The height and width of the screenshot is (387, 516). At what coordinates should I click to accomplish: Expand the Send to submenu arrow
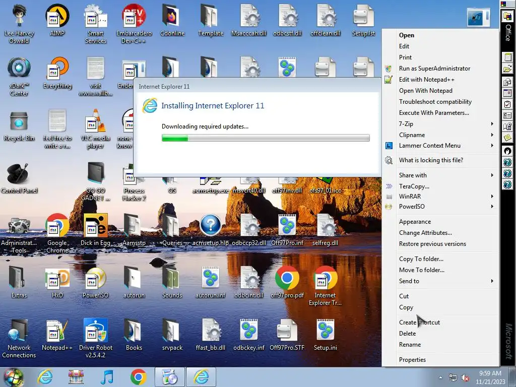pos(492,281)
